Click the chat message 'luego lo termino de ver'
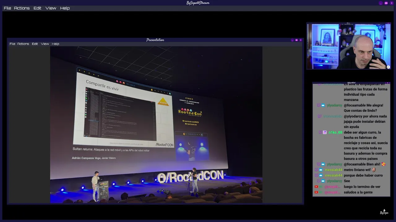This screenshot has width=396, height=222. 362,187
